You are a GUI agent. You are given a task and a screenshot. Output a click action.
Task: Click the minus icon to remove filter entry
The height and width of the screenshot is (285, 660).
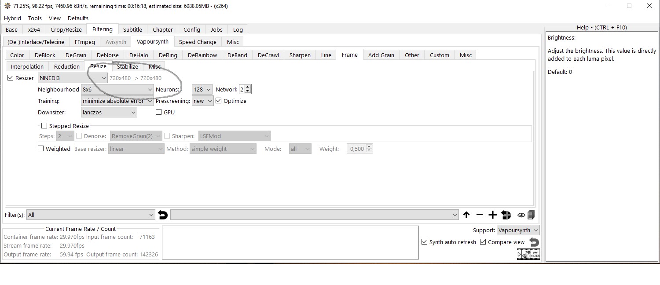pos(480,215)
